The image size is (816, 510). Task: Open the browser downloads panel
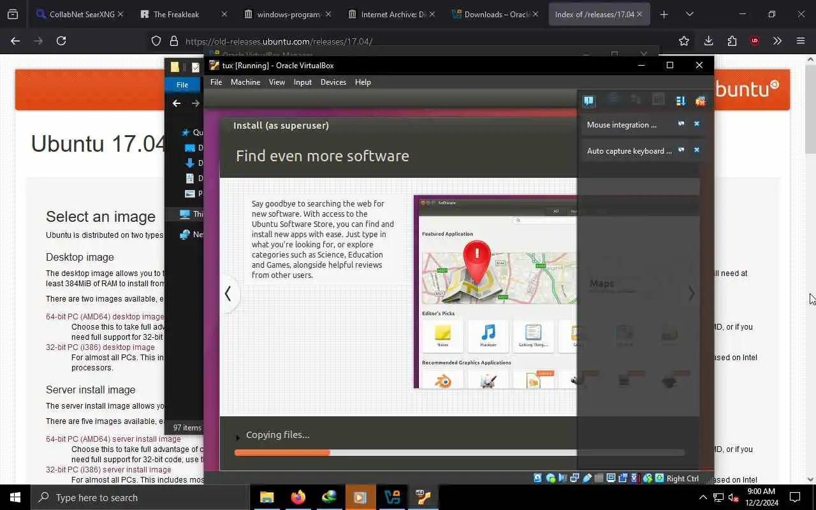pos(708,41)
